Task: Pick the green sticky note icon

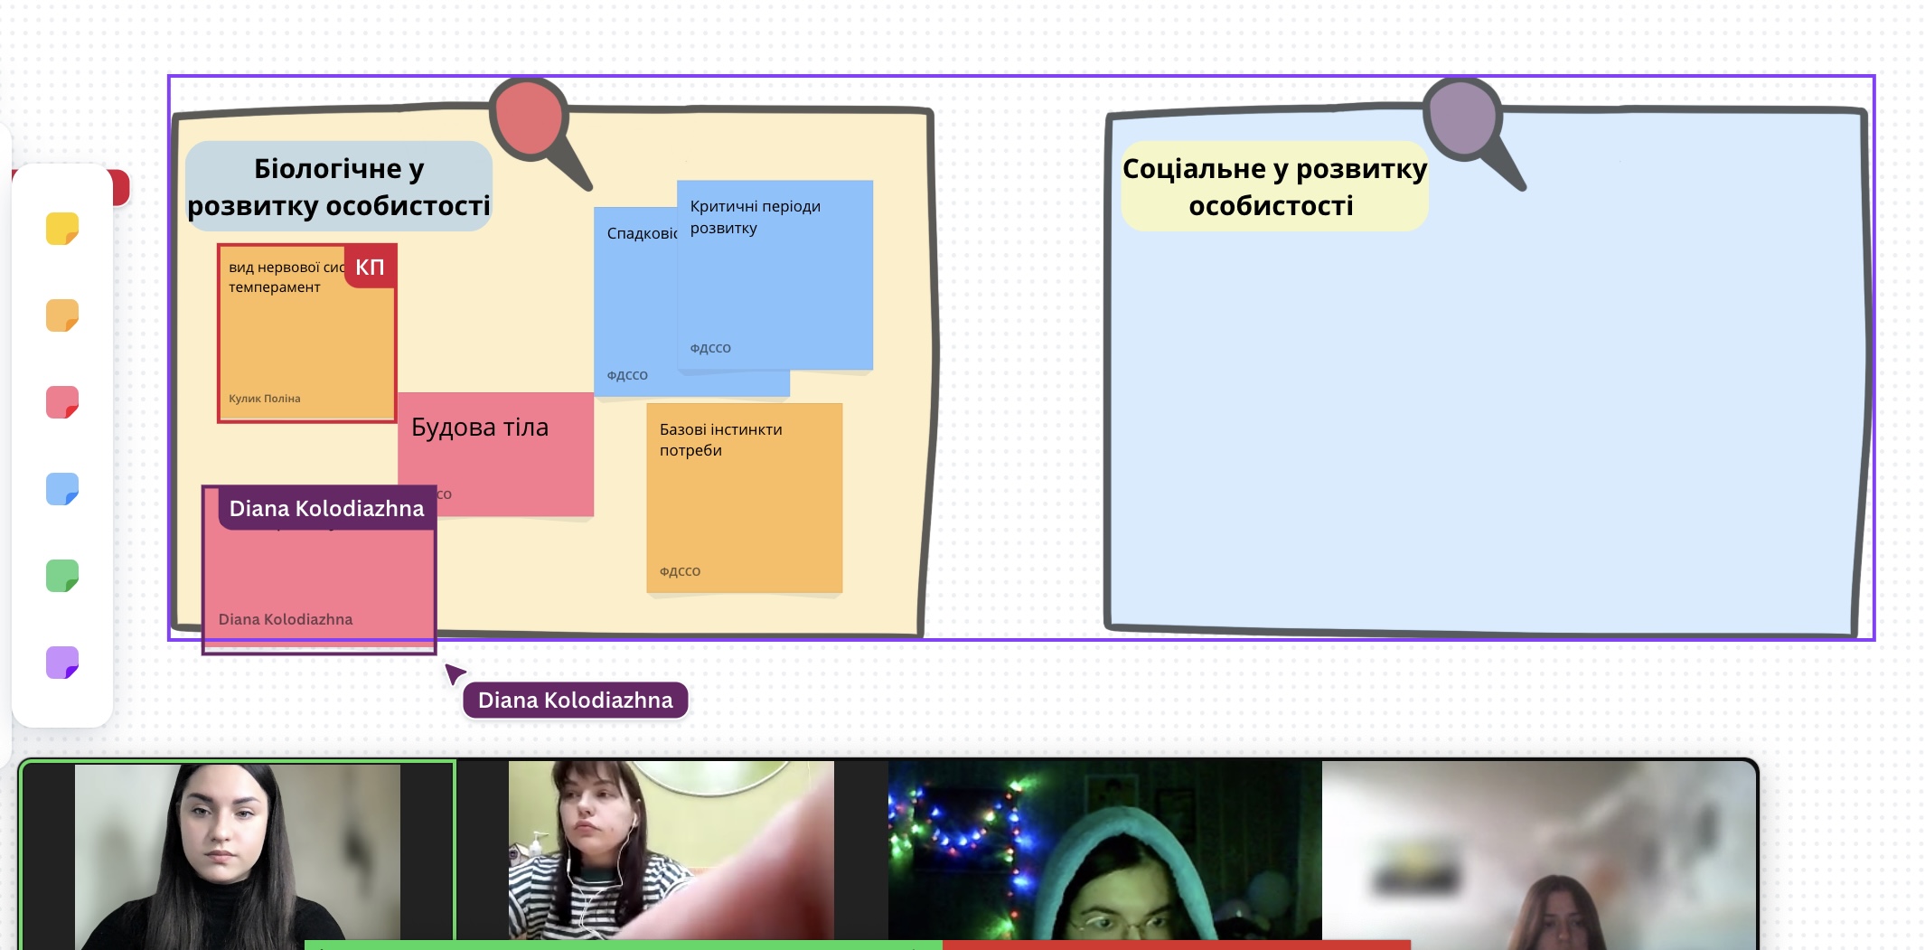Action: tap(62, 576)
